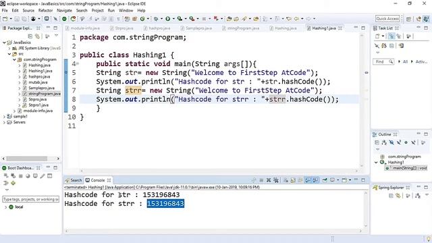This screenshot has height=243, width=432.
Task: Switch to the Search tab beside the Console
Action: point(74,180)
